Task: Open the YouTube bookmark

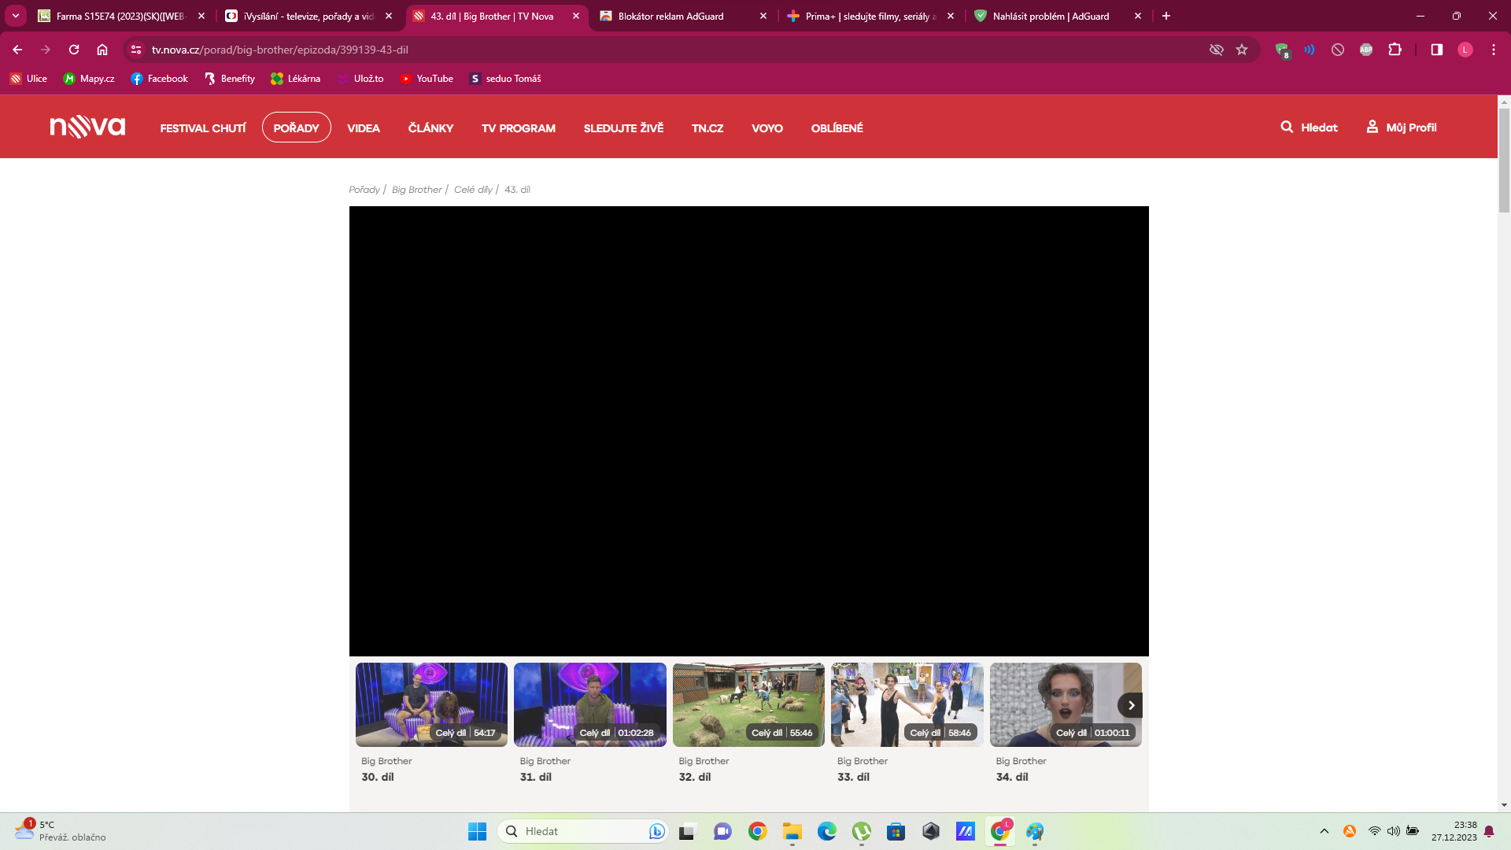Action: 427,78
